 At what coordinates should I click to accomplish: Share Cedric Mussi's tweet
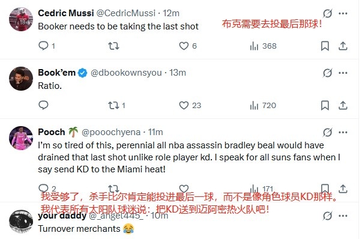click(343, 46)
